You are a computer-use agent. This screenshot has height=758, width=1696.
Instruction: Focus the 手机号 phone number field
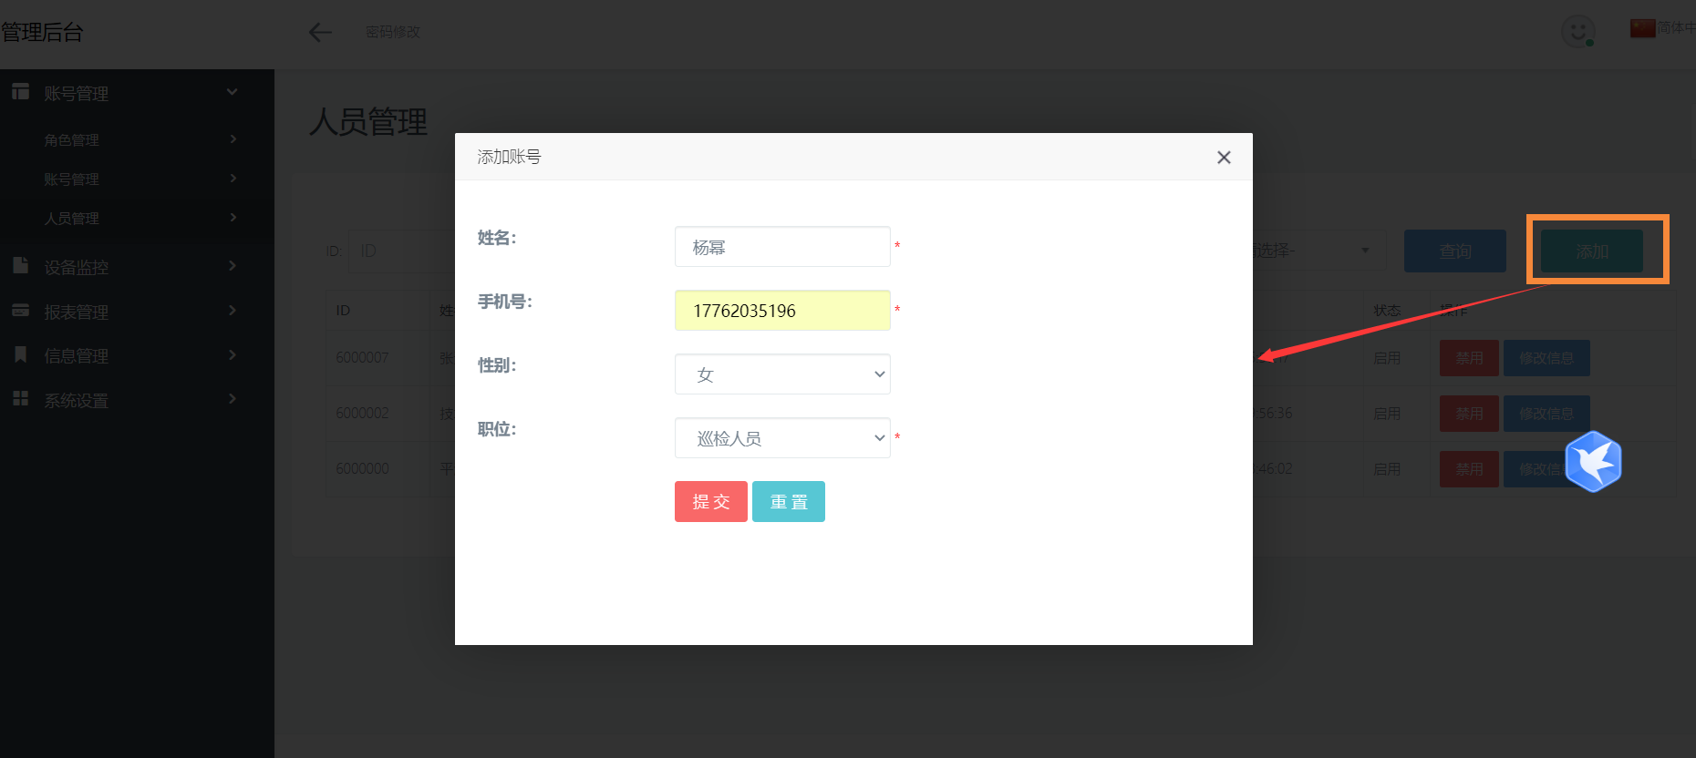pyautogui.click(x=782, y=311)
